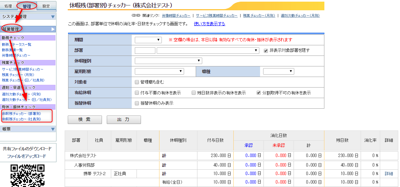Click 詳細 link for 携帯 テスト2
The image size is (400, 187).
coord(389,173)
